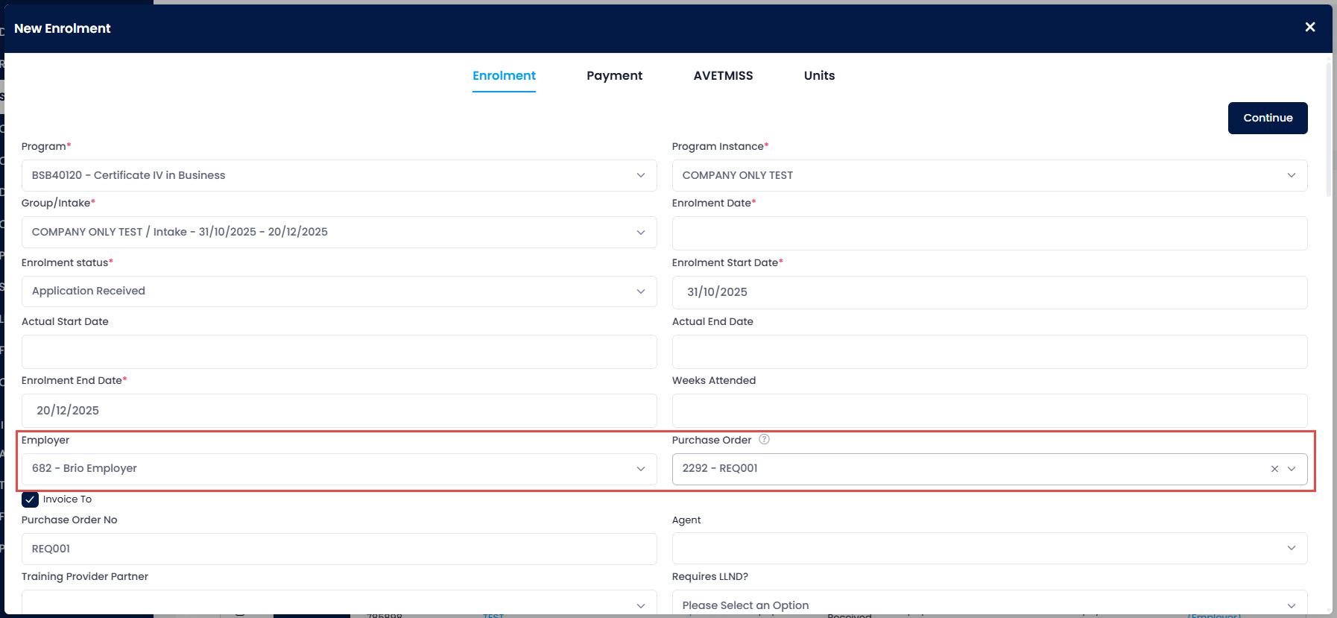Click the Enrolment Date field
This screenshot has height=618, width=1337.
pyautogui.click(x=990, y=233)
